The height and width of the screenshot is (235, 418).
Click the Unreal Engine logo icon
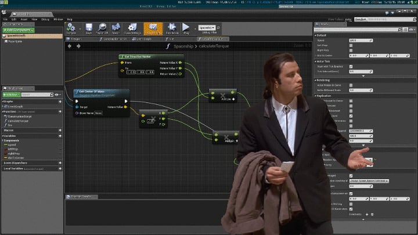[3, 12]
